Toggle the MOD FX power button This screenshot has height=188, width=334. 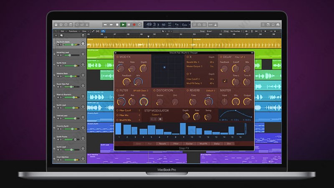click(x=117, y=57)
